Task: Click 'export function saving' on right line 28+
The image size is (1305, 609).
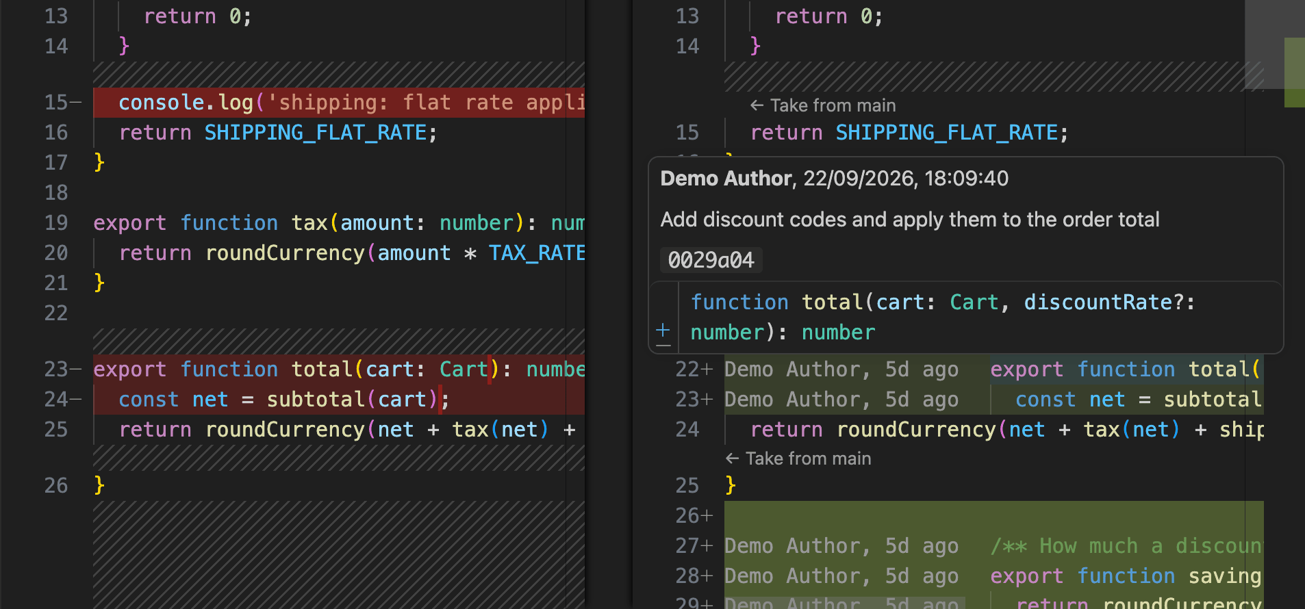Action: click(1126, 576)
